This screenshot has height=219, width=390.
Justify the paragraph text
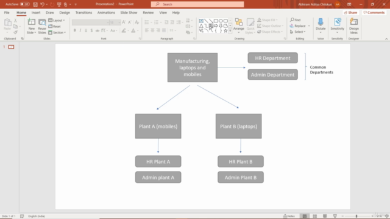(x=164, y=30)
